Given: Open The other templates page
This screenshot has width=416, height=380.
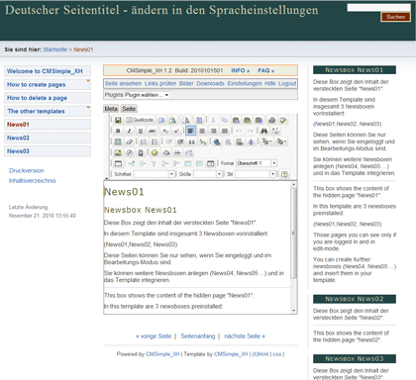Looking at the screenshot, I should 48,111.
